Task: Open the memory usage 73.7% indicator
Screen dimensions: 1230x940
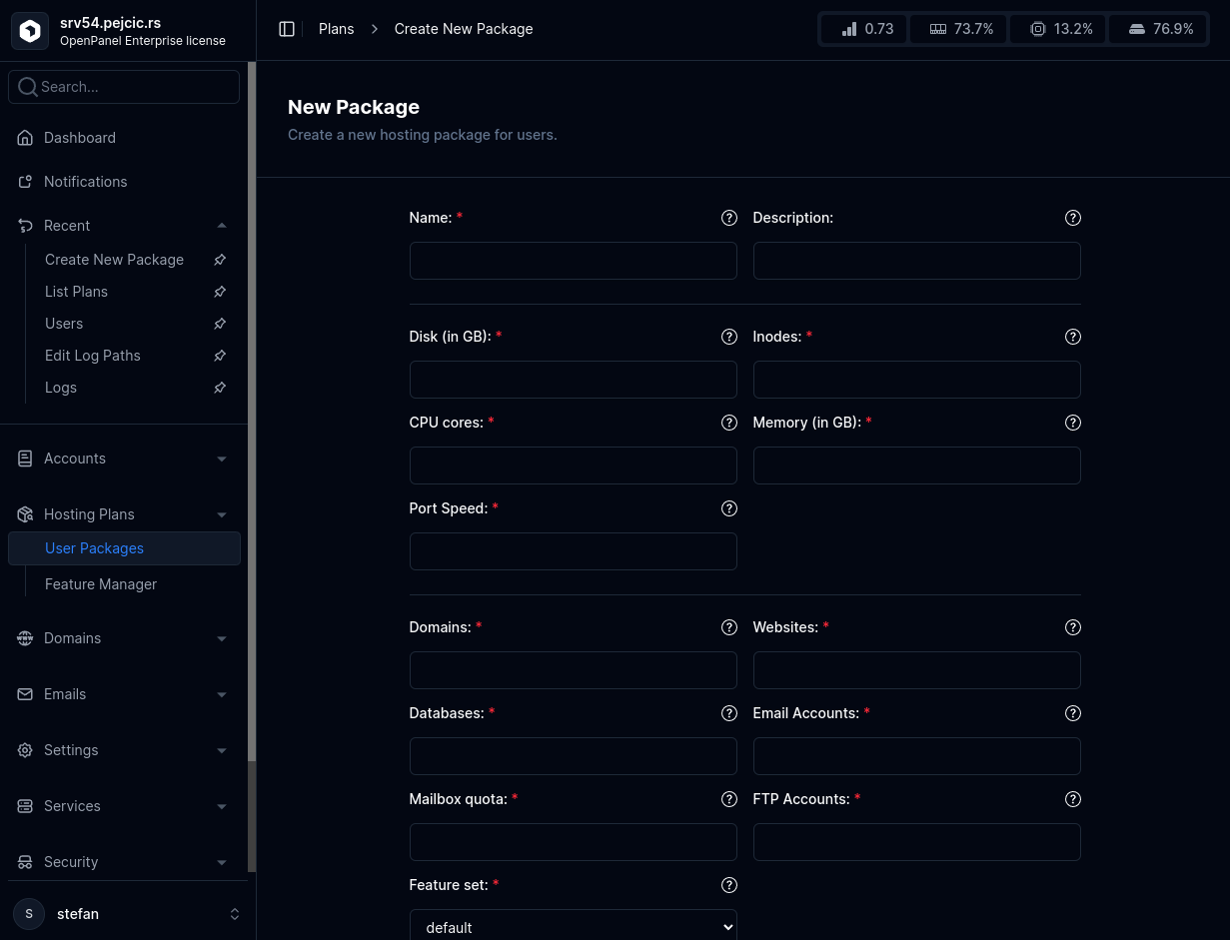Action: (x=958, y=28)
